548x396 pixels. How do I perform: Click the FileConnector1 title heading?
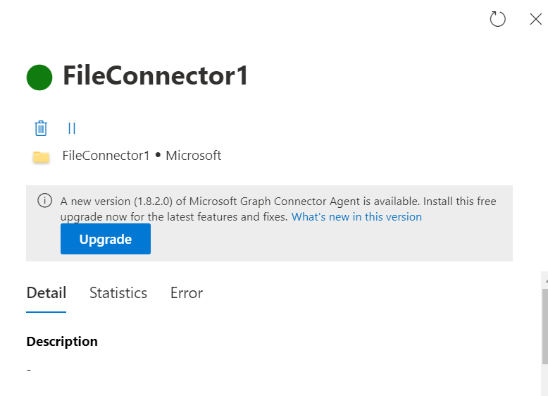coord(156,76)
